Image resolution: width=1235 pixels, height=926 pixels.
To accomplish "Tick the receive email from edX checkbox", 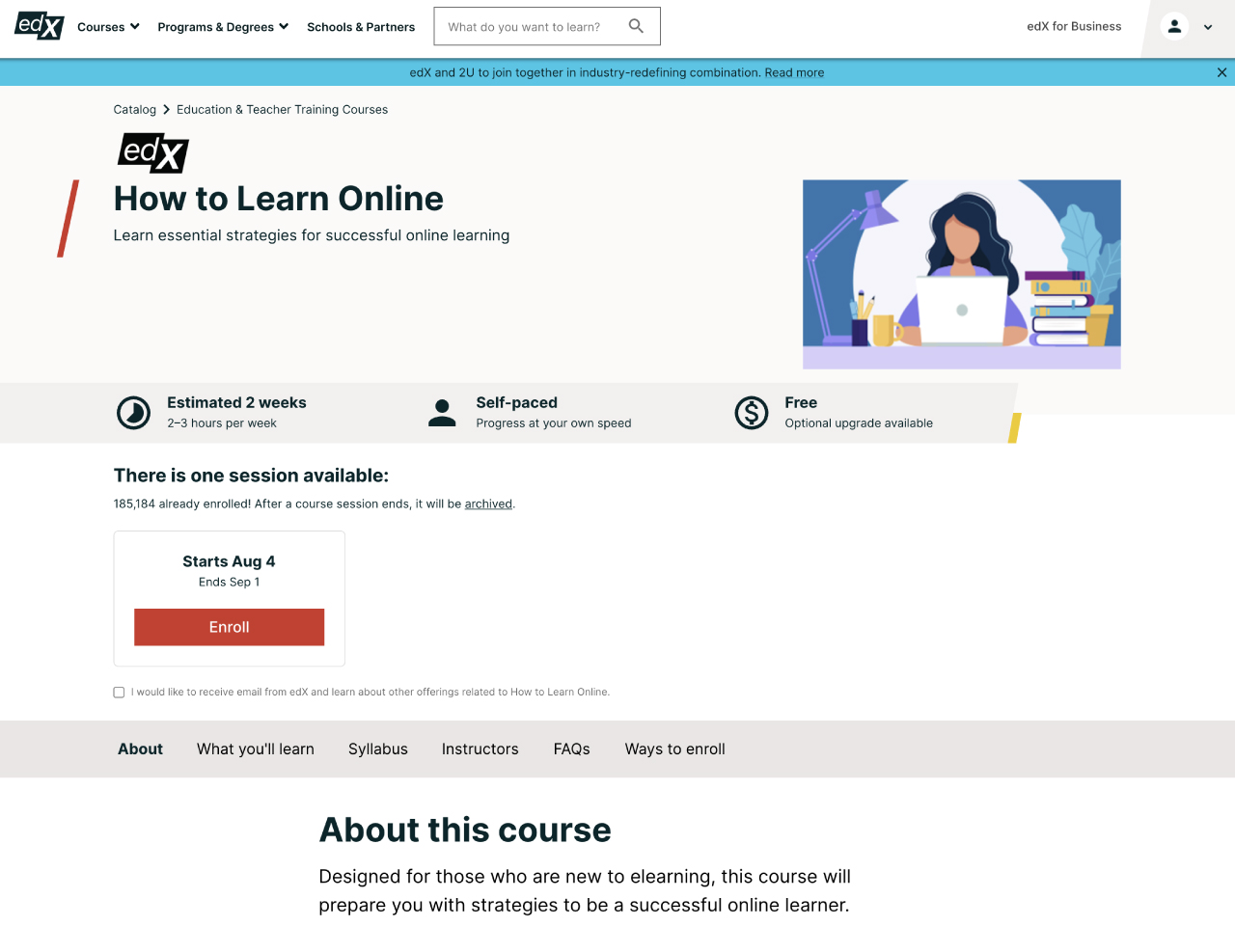I will click(119, 693).
